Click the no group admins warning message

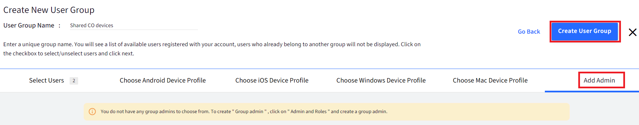point(244,111)
